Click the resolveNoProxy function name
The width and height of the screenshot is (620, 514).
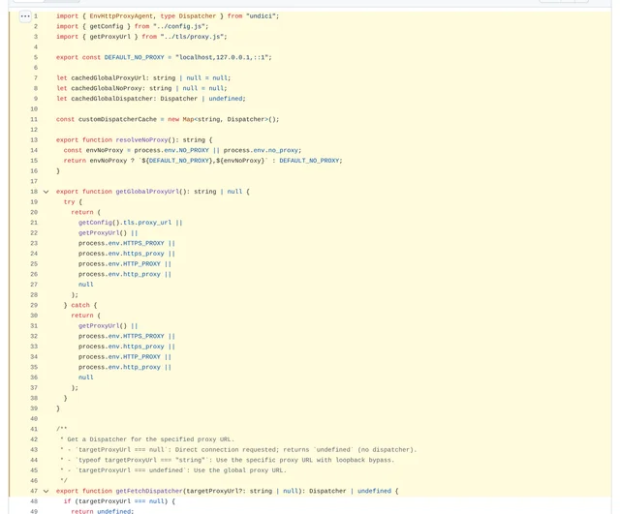tap(142, 139)
